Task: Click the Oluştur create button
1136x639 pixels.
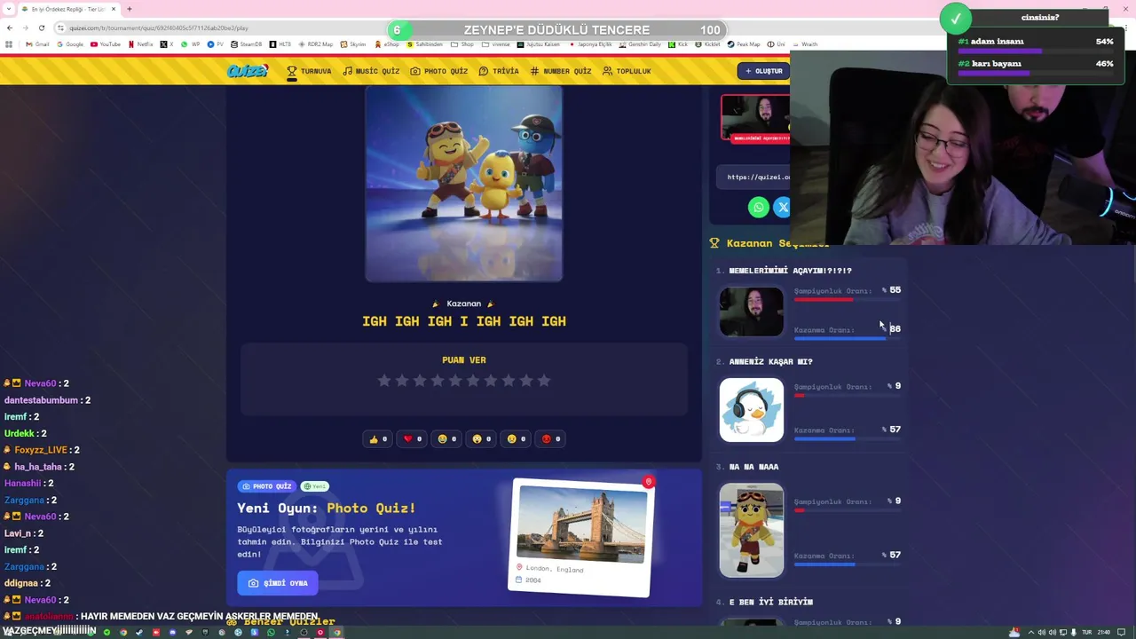Action: (763, 71)
